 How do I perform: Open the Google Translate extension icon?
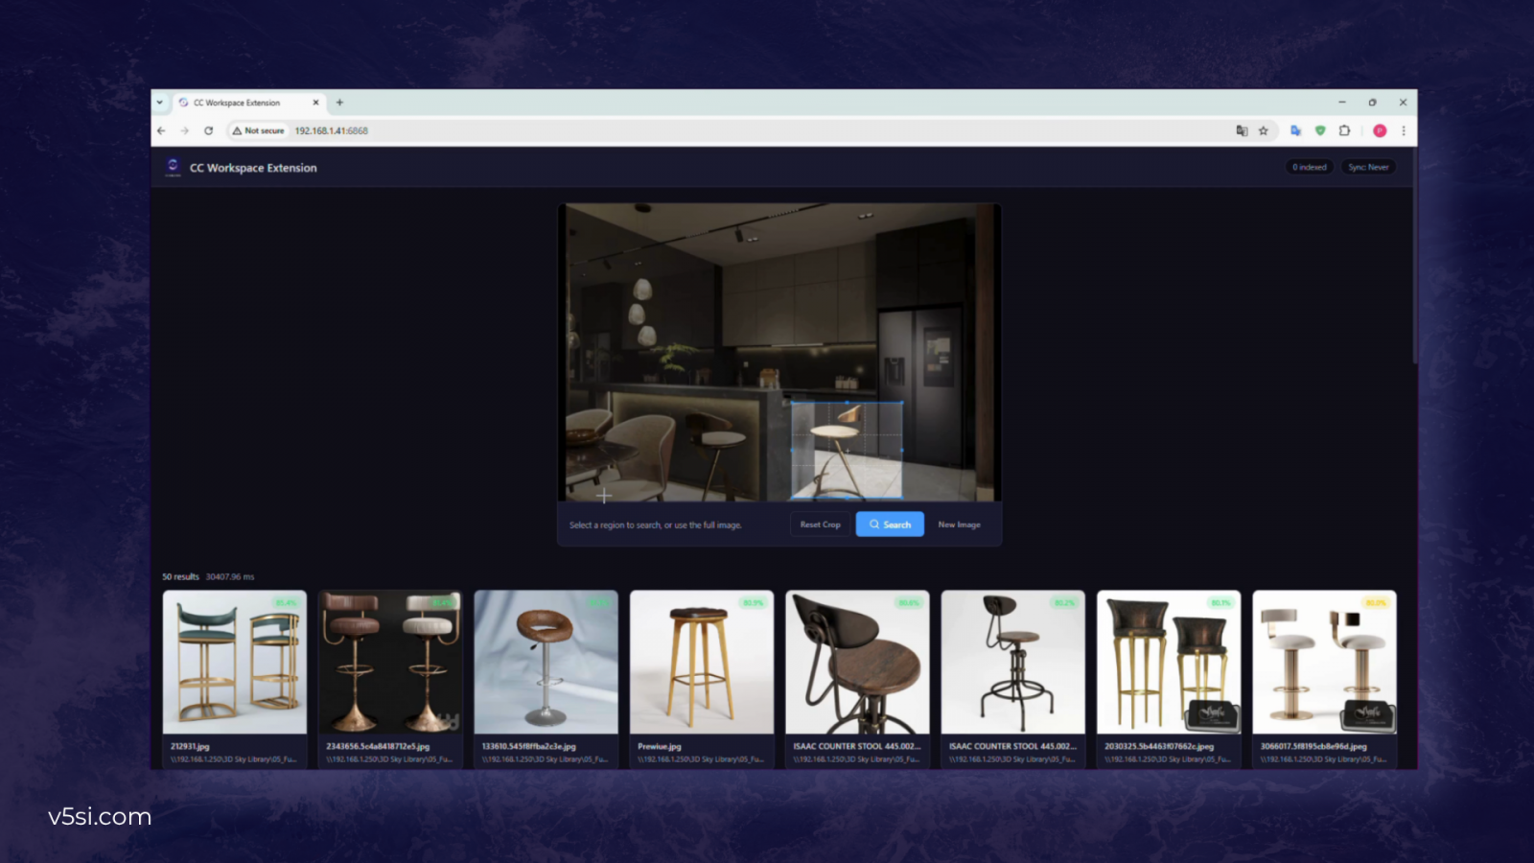[1295, 130]
